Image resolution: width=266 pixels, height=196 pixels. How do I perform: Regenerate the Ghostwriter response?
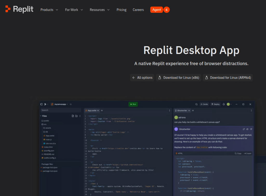click(244, 129)
